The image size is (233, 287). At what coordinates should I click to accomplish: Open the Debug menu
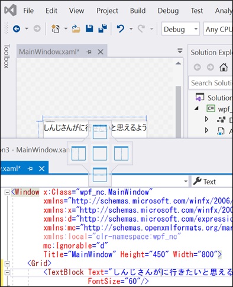click(x=168, y=11)
